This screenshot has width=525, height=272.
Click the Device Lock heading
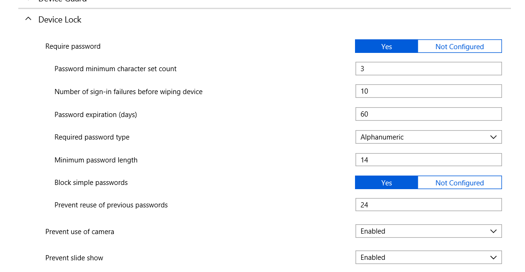[x=60, y=19]
